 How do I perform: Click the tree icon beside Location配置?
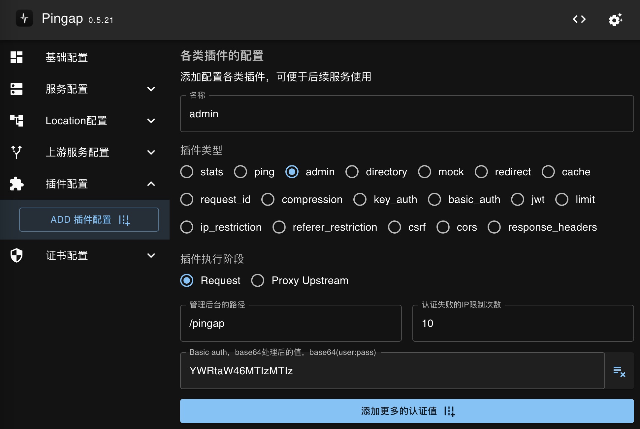pos(16,121)
